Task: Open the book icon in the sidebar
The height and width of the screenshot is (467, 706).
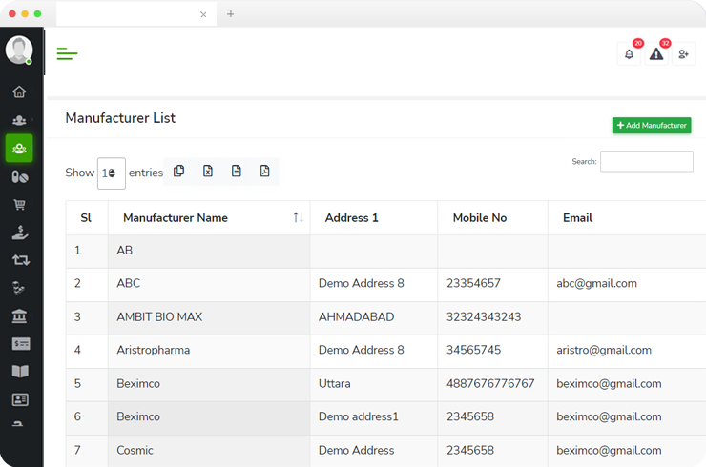Action: coord(19,372)
